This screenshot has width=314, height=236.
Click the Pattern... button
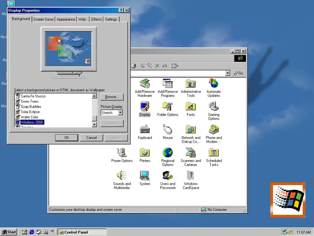pyautogui.click(x=112, y=123)
